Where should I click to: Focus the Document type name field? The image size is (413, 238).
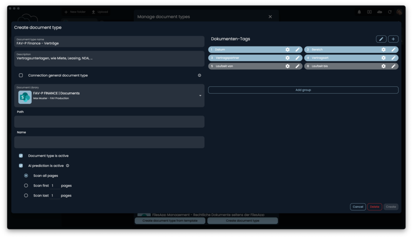109,41
